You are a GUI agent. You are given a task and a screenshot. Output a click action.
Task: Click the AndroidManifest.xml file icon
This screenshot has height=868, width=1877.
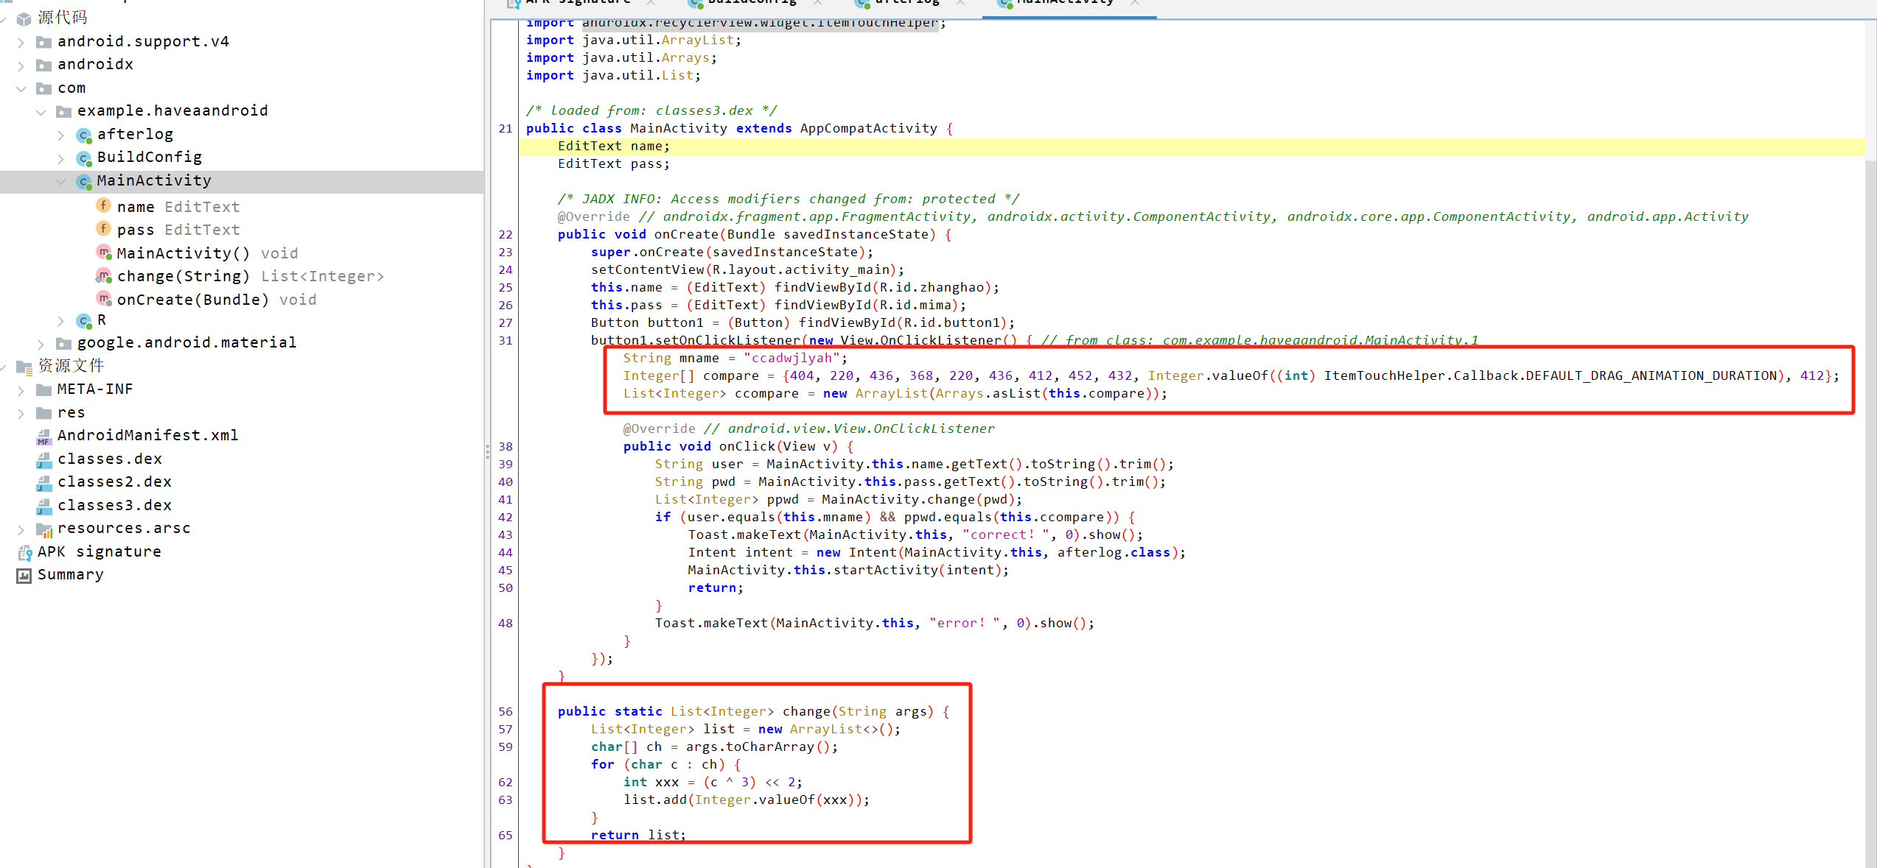point(44,437)
